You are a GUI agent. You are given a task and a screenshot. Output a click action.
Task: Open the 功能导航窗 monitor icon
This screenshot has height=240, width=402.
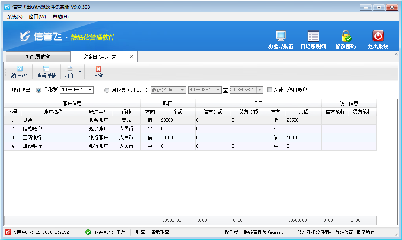[x=281, y=36]
